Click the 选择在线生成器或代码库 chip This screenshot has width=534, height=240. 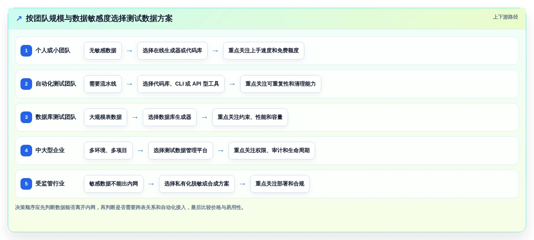click(172, 51)
